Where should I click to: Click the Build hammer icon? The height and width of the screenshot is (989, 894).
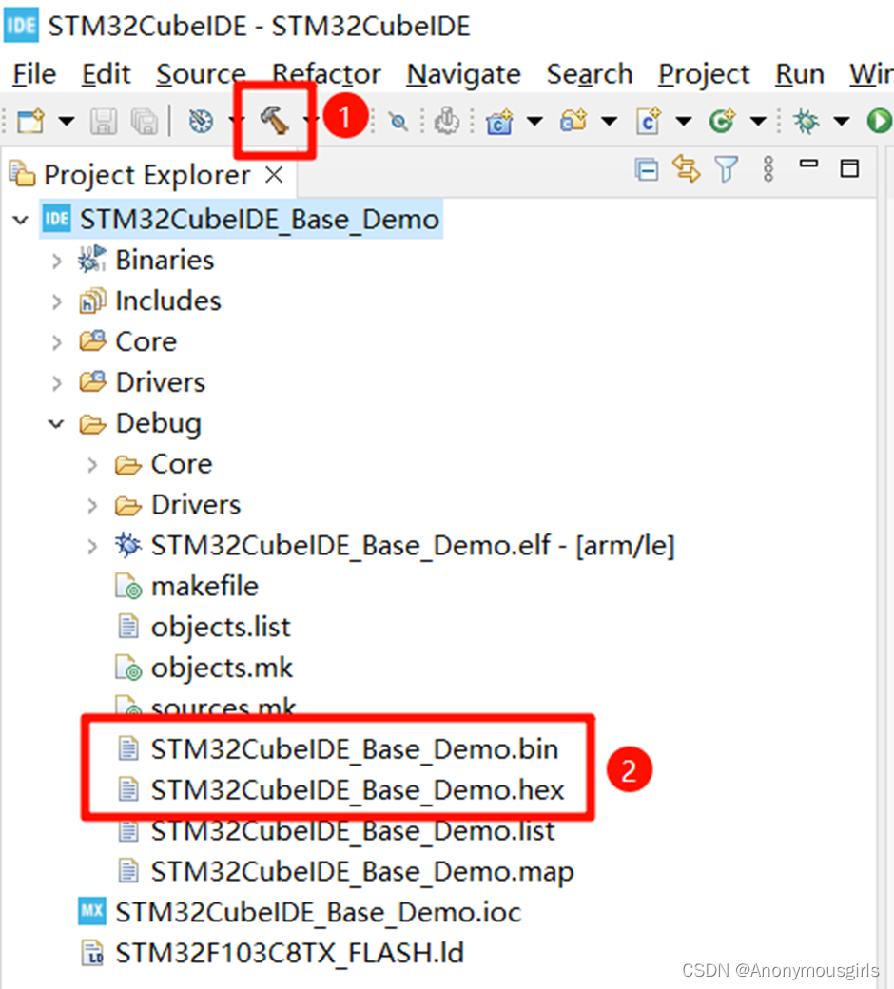[x=274, y=122]
